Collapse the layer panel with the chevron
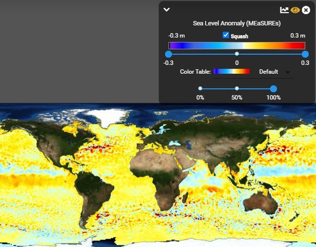The height and width of the screenshot is (247, 316). point(167,10)
